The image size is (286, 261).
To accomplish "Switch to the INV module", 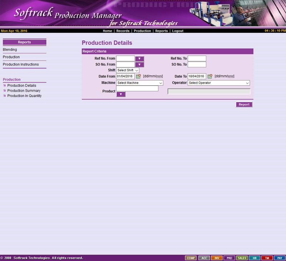I will point(217,258).
